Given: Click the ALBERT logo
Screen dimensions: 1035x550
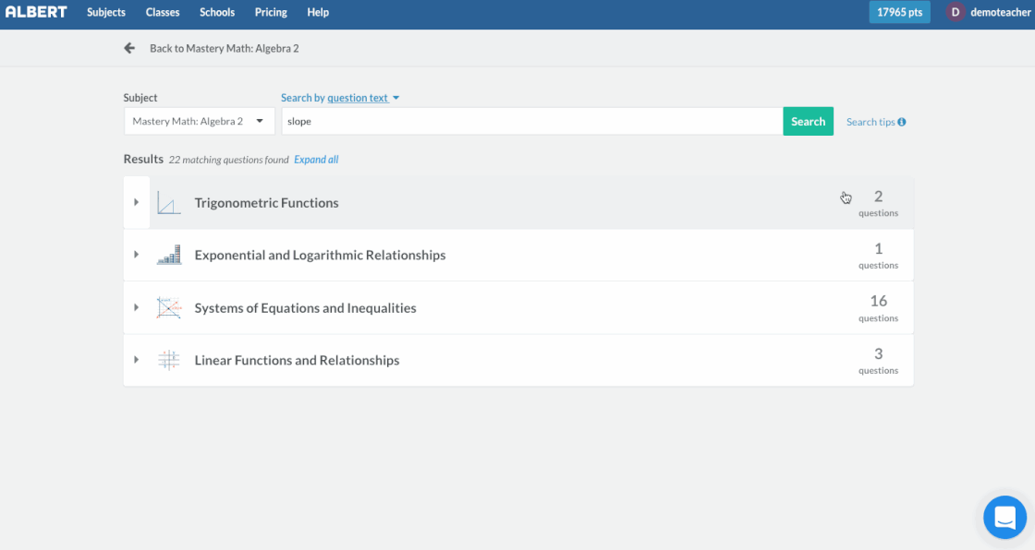Looking at the screenshot, I should click(36, 12).
